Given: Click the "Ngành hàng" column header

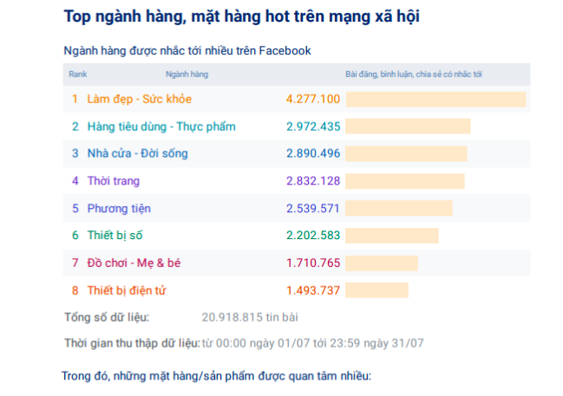Looking at the screenshot, I should click(x=187, y=75).
